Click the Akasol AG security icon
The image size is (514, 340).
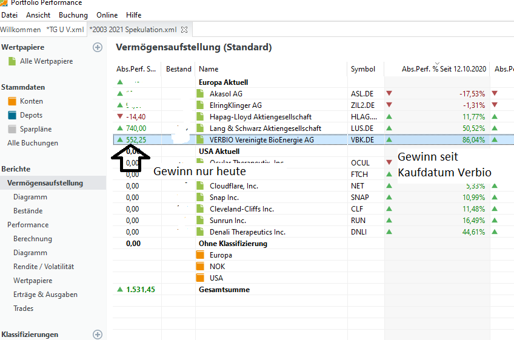coord(200,94)
